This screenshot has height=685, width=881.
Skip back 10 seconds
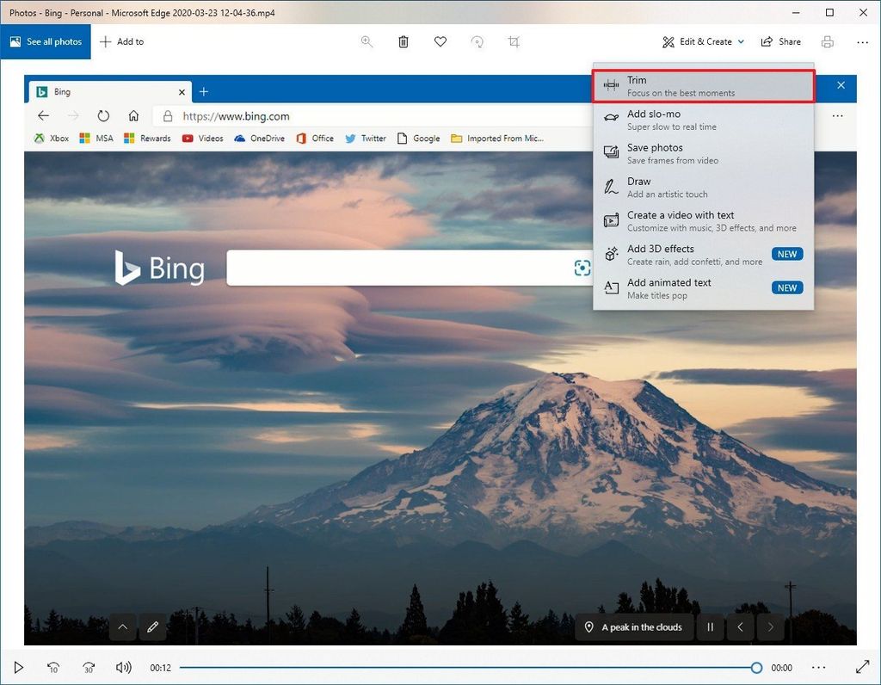[x=53, y=667]
